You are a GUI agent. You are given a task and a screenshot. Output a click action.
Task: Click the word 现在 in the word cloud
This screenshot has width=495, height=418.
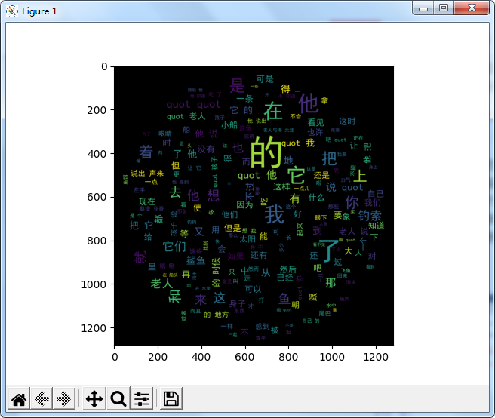(147, 201)
